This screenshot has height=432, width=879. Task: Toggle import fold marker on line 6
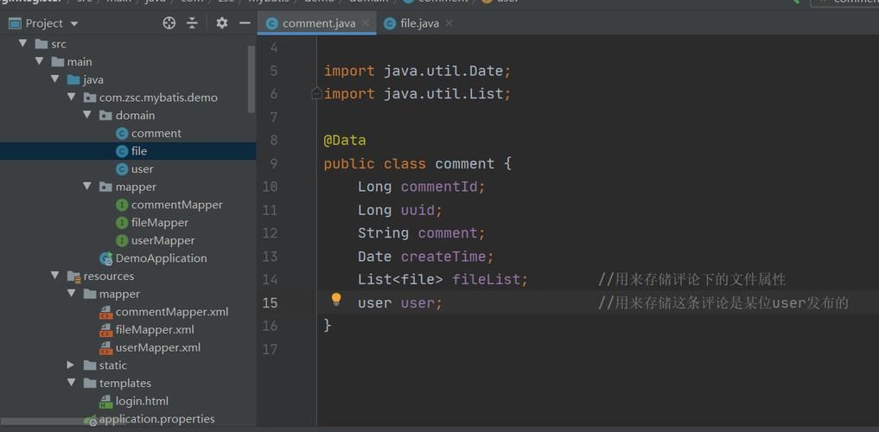(316, 93)
